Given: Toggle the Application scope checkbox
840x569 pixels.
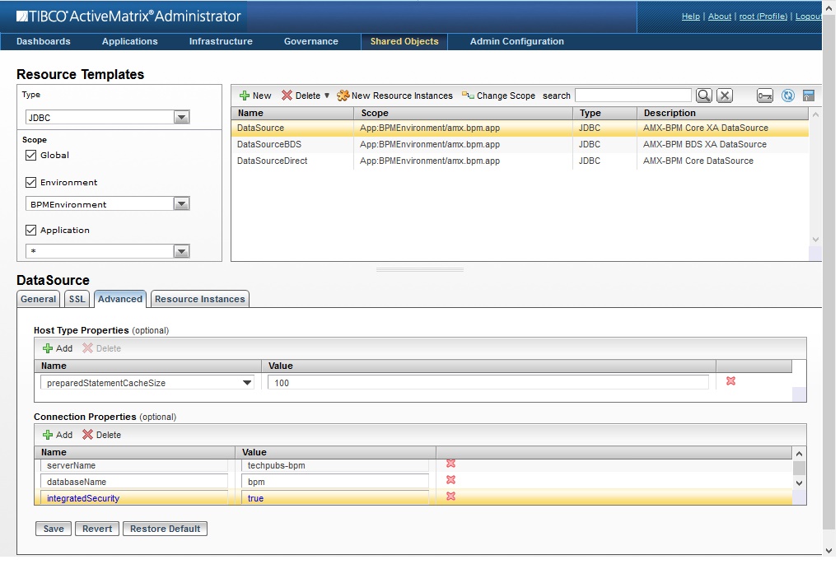Looking at the screenshot, I should point(31,231).
